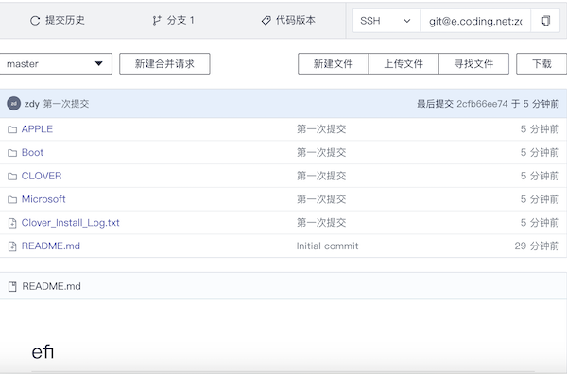The height and width of the screenshot is (374, 567).
Task: Open the zdy author link
Action: 32,104
